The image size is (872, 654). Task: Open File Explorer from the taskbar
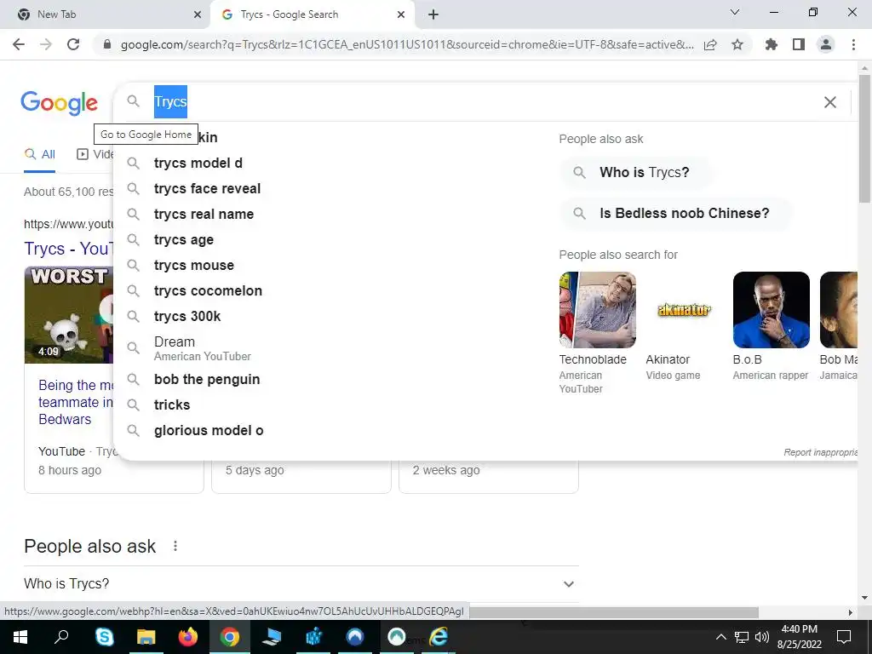(x=146, y=637)
